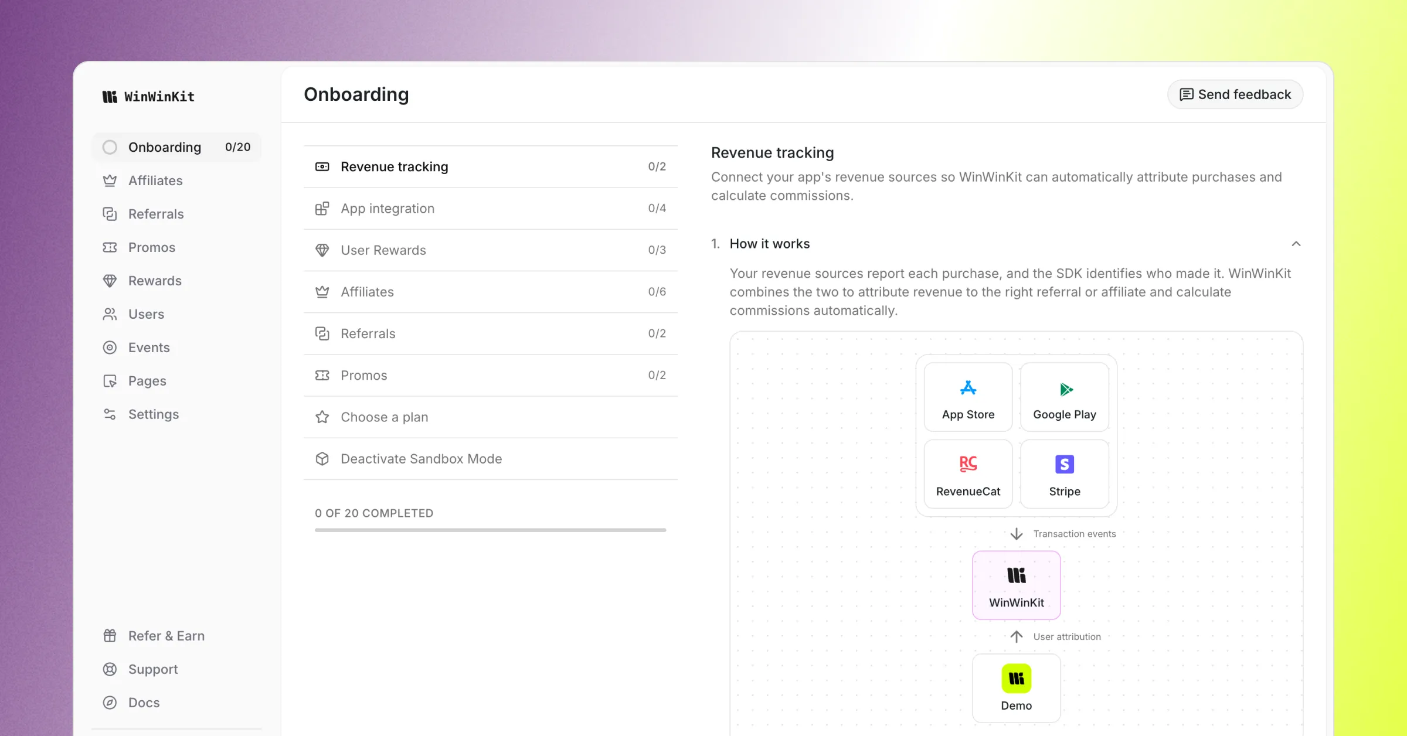
Task: Click the diamond icon beside sidebar Rewards
Action: pyautogui.click(x=110, y=281)
